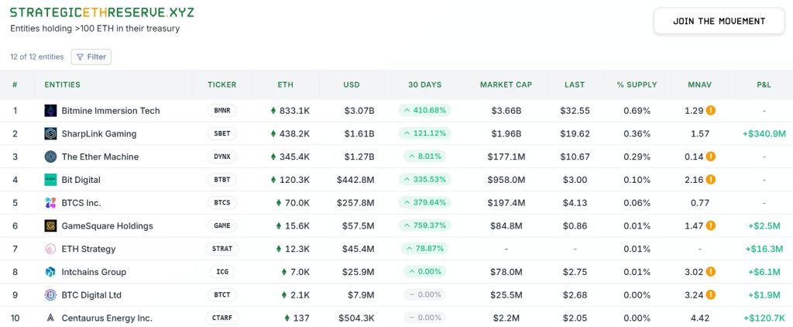The height and width of the screenshot is (327, 793).
Task: Click the +$16.3M P&L value
Action: [766, 249]
